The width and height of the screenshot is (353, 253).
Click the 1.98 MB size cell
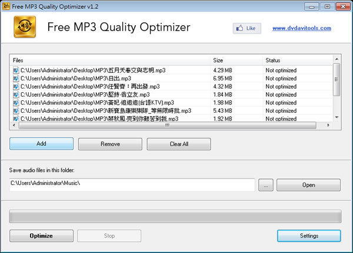point(222,103)
